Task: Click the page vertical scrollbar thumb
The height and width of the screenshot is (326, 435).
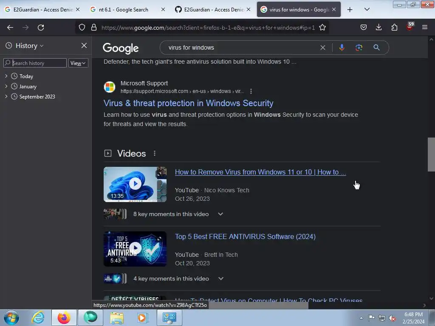Action: pyautogui.click(x=431, y=155)
